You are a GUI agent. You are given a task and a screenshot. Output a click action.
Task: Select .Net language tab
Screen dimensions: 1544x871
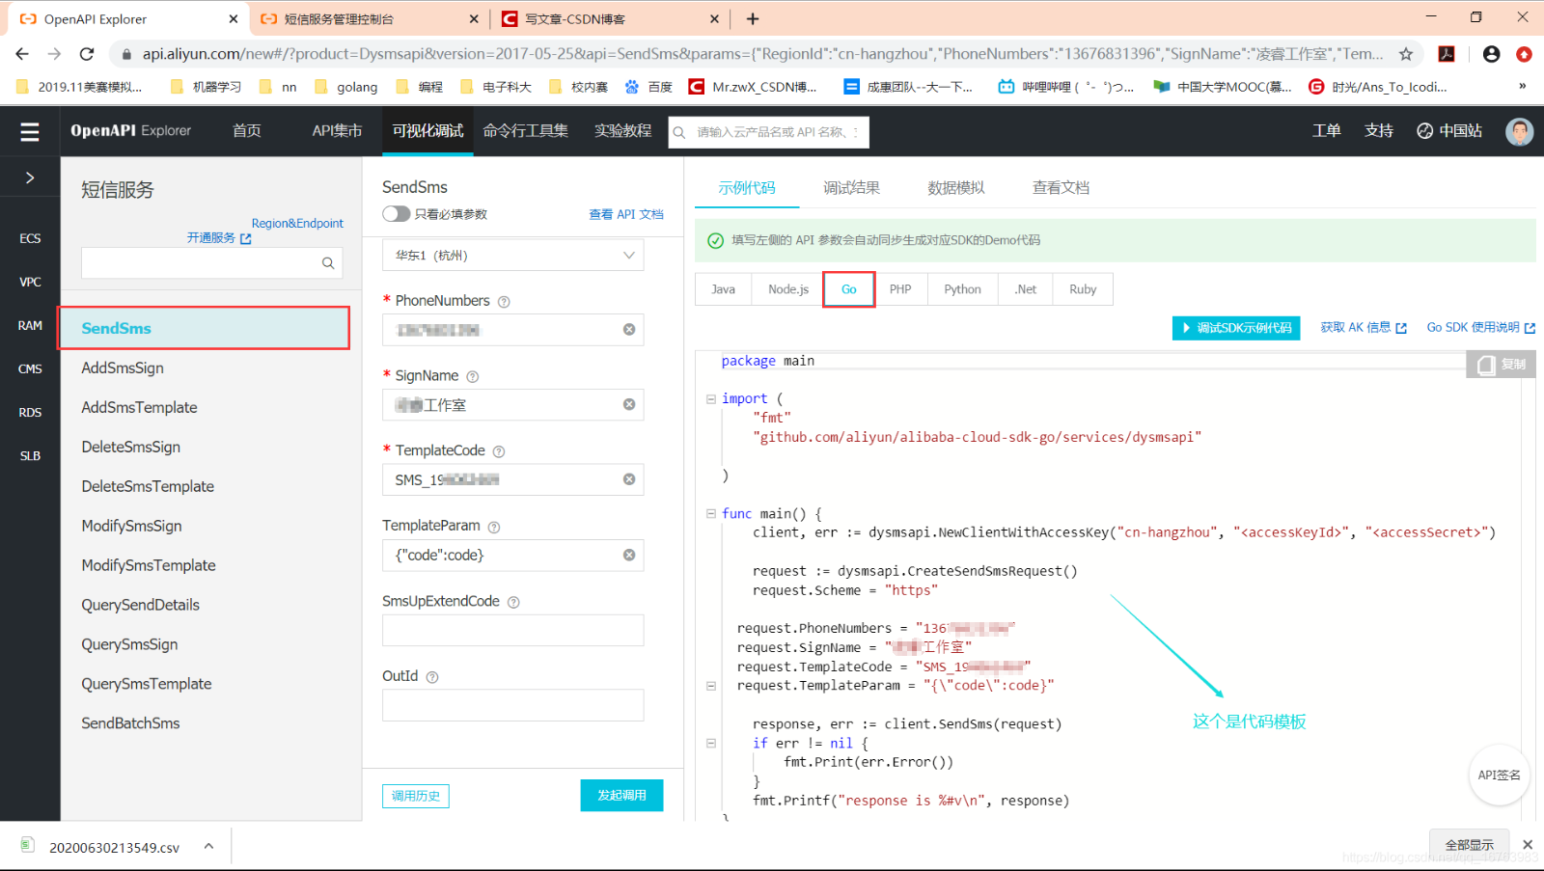pos(1026,289)
